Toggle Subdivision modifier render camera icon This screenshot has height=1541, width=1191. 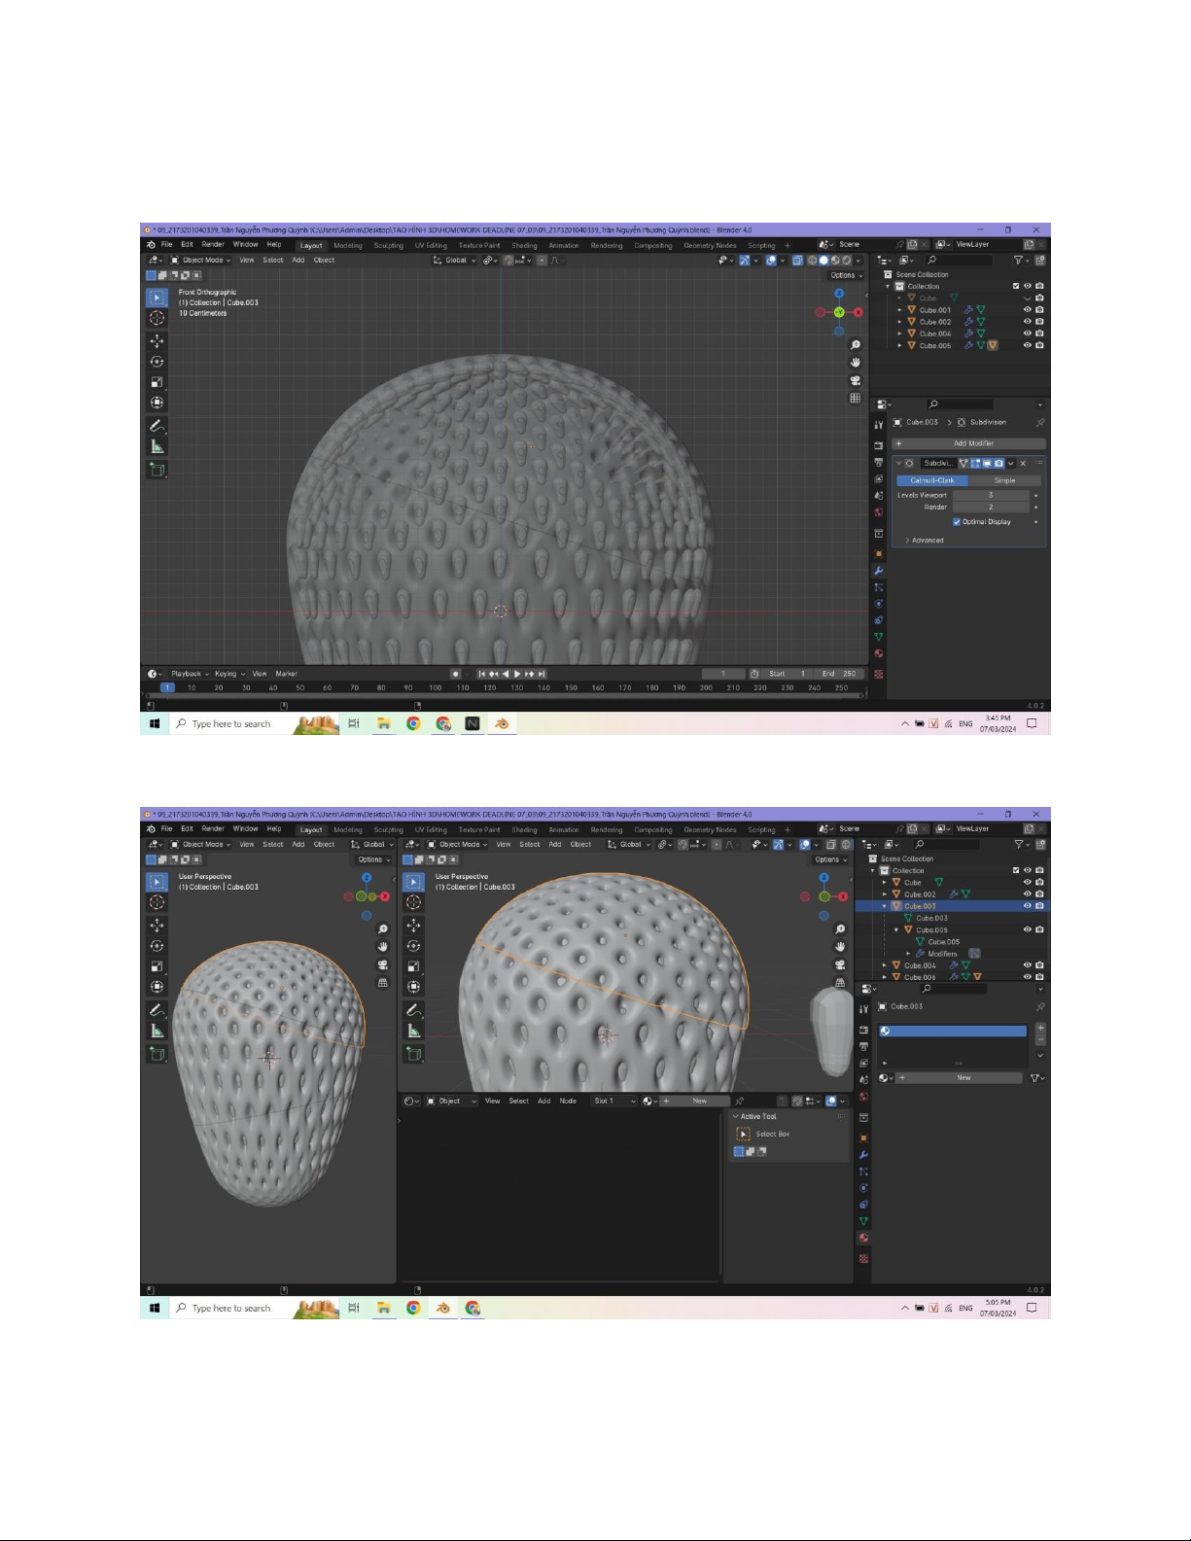(998, 464)
